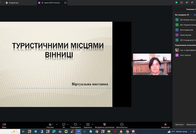Click the presenter's webcam video thumbnail

[152, 64]
